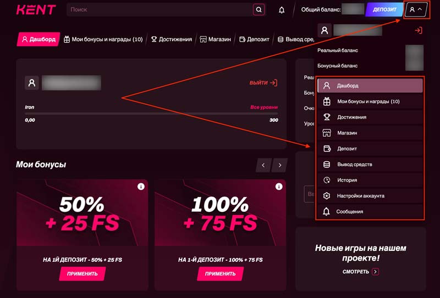Show previous bonus with left chevron
Viewport: 440px width, 298px height.
point(263,165)
